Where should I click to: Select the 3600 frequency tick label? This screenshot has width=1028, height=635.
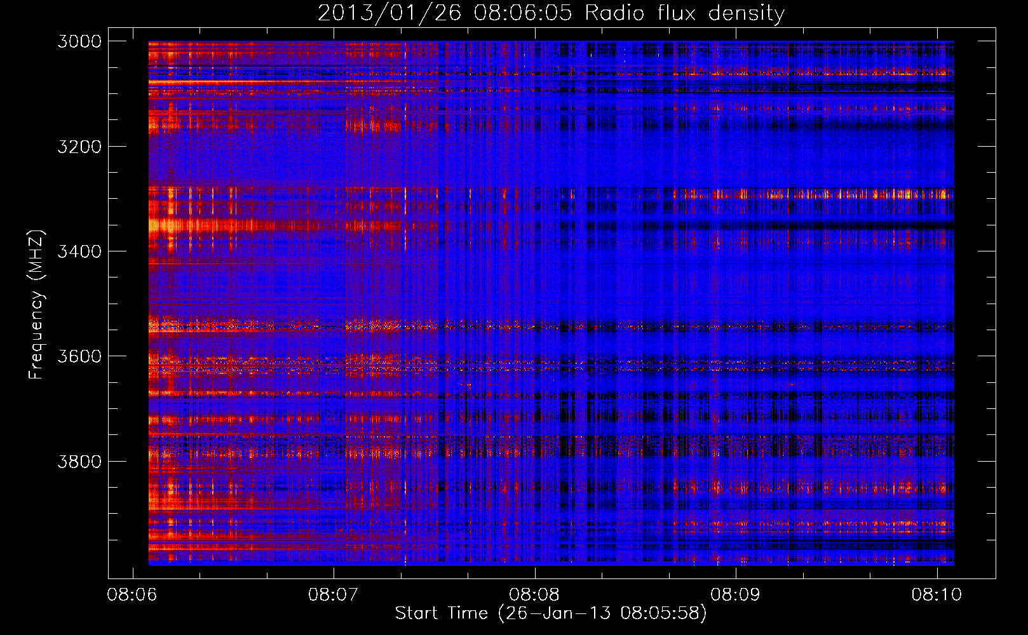pos(79,356)
